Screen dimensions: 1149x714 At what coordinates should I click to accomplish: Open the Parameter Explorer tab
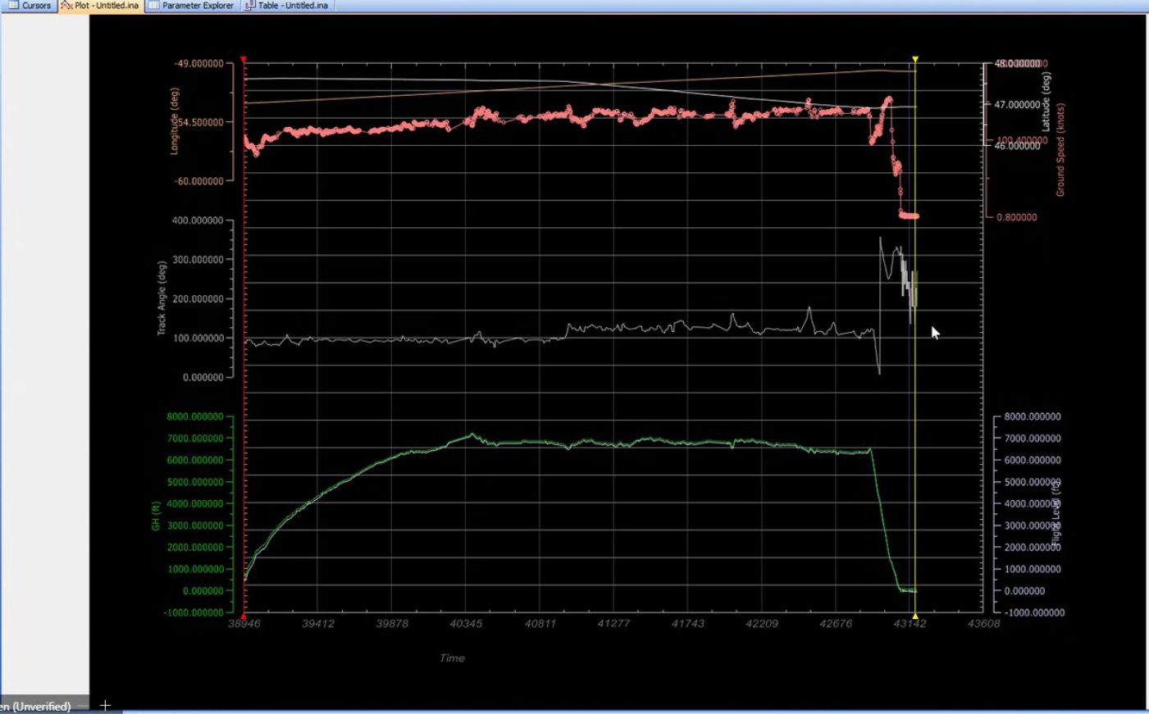click(x=192, y=6)
